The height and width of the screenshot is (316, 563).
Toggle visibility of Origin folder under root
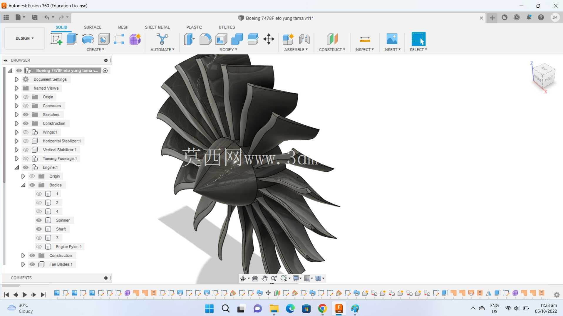click(26, 97)
